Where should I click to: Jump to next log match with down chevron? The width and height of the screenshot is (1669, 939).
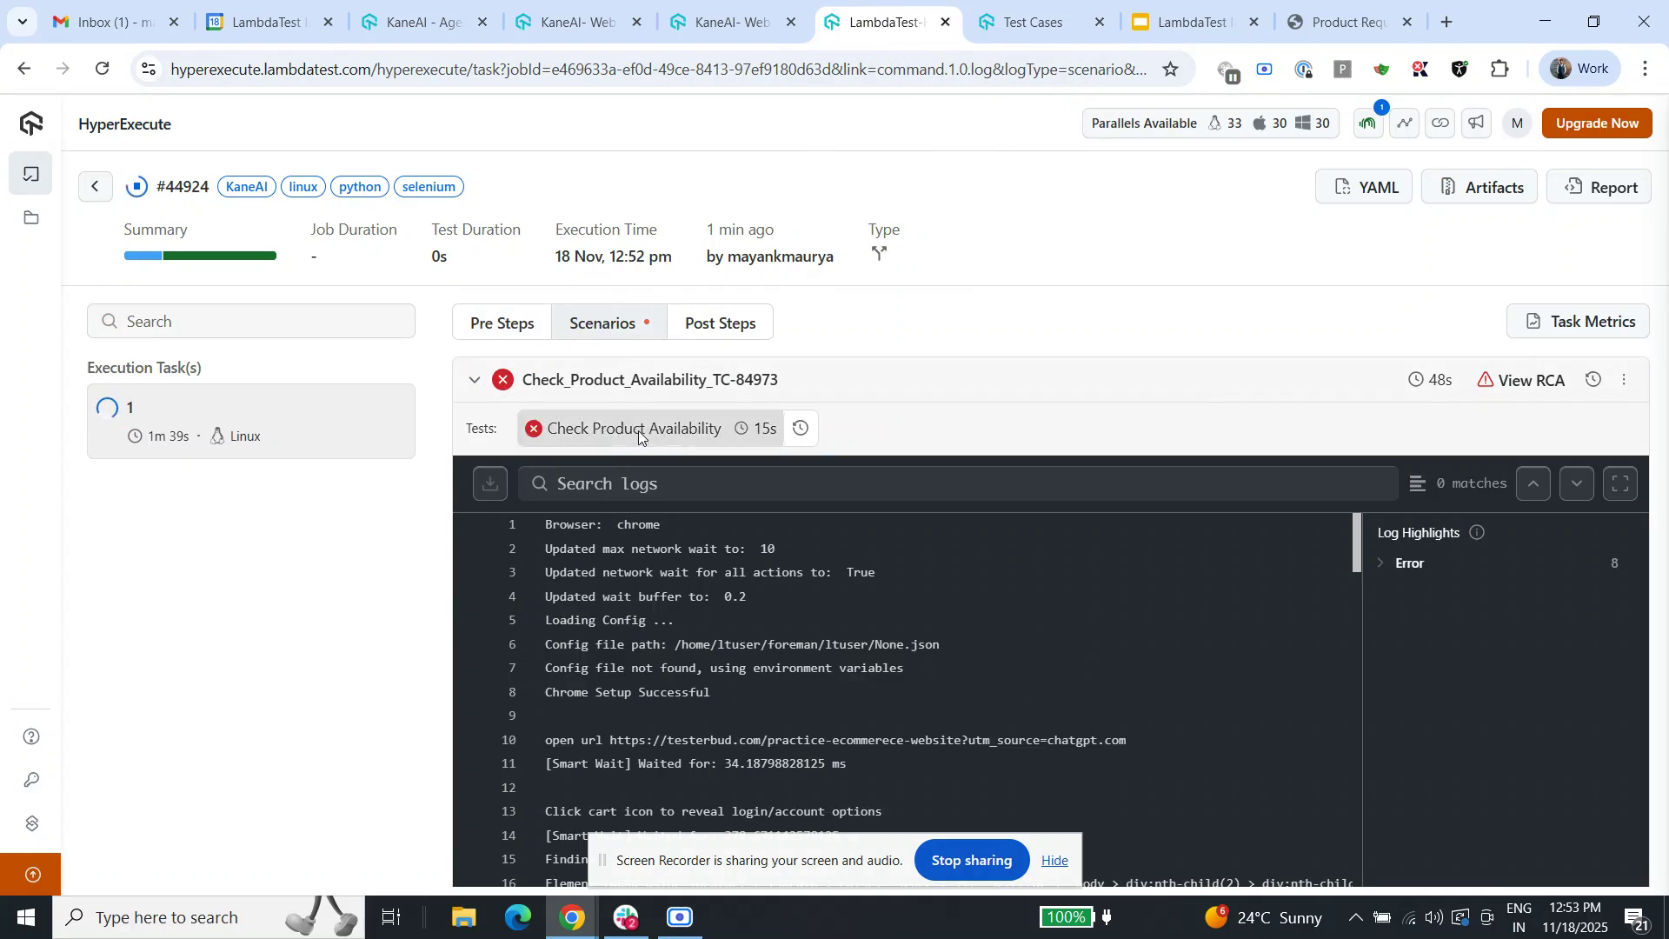1576,483
